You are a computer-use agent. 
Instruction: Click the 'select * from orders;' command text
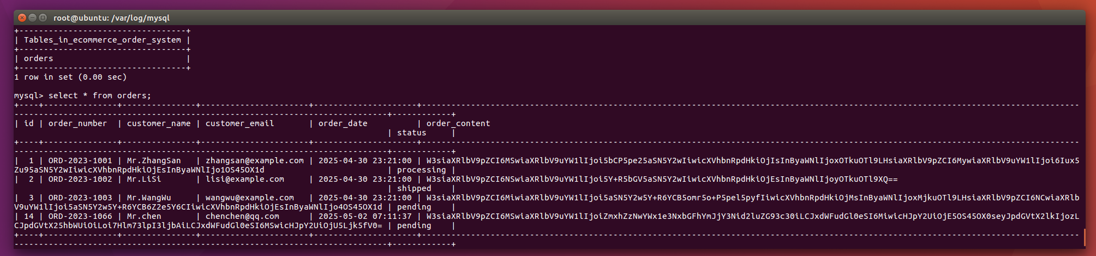point(99,96)
